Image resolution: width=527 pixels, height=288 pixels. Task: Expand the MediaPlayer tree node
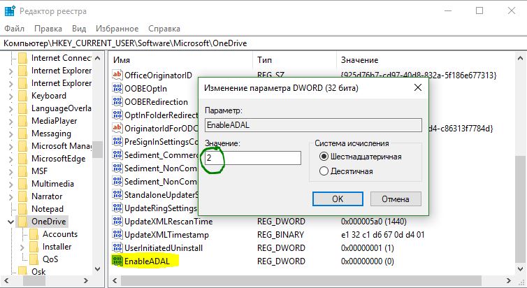click(x=11, y=122)
